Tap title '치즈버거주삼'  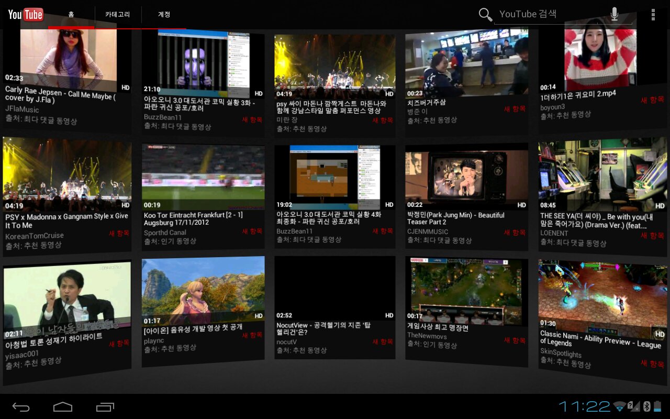pos(426,102)
